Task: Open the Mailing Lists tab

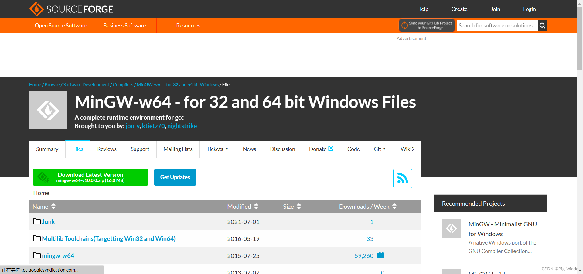Action: coord(178,149)
